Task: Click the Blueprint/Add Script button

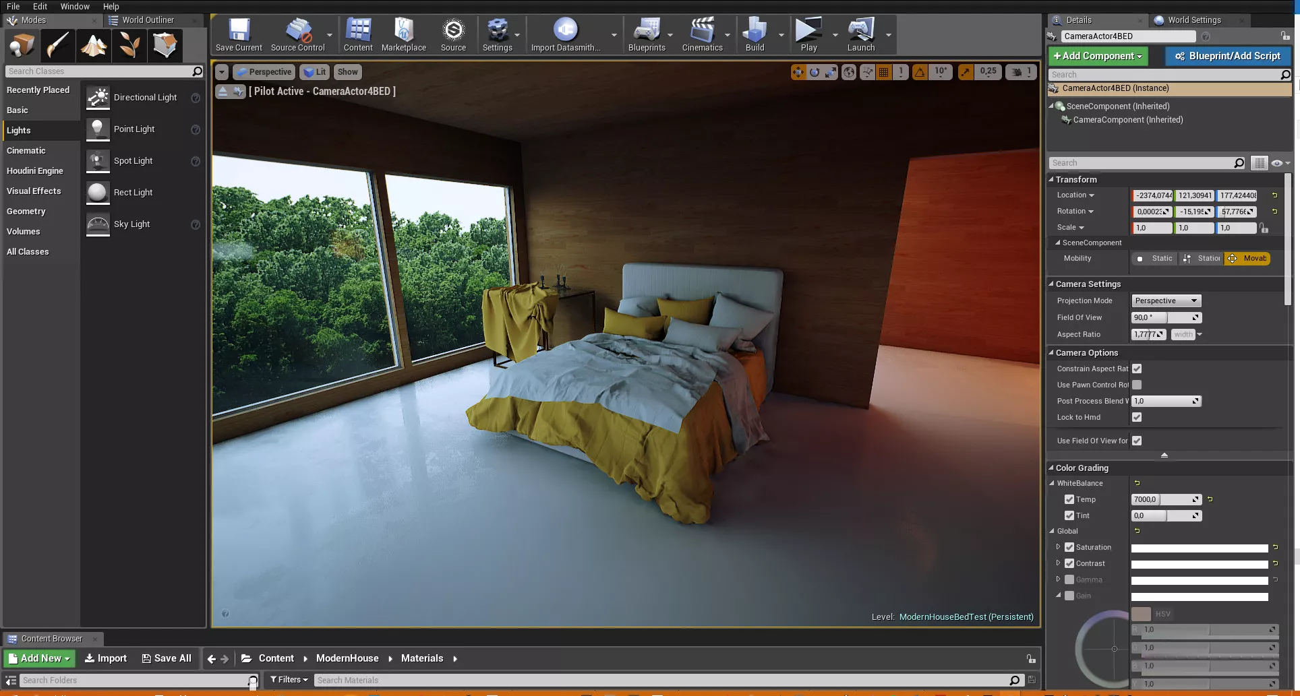Action: [x=1227, y=56]
